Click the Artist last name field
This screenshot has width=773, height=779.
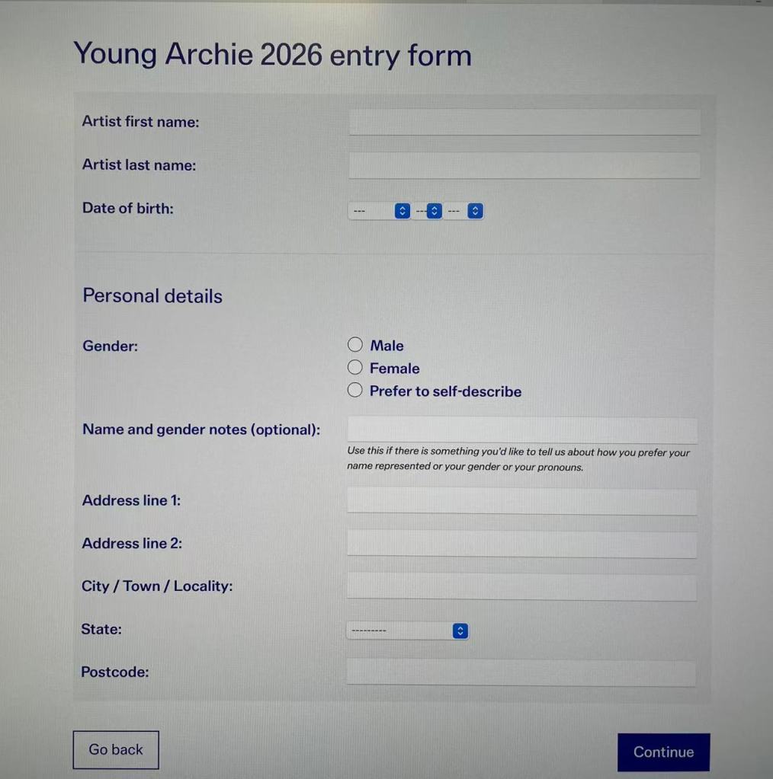[524, 165]
